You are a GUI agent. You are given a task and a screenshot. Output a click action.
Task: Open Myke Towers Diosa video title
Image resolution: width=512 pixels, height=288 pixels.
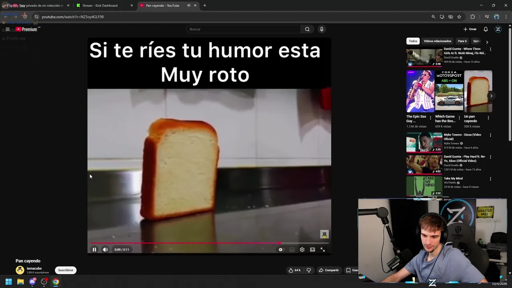[x=462, y=137]
